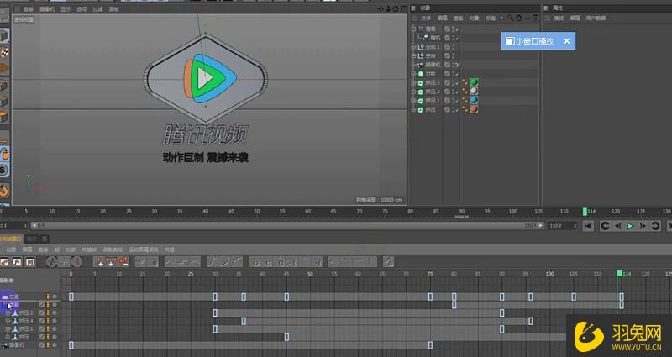The width and height of the screenshot is (672, 357).
Task: Switch timeline to Motion mode icon
Action: coord(29,261)
